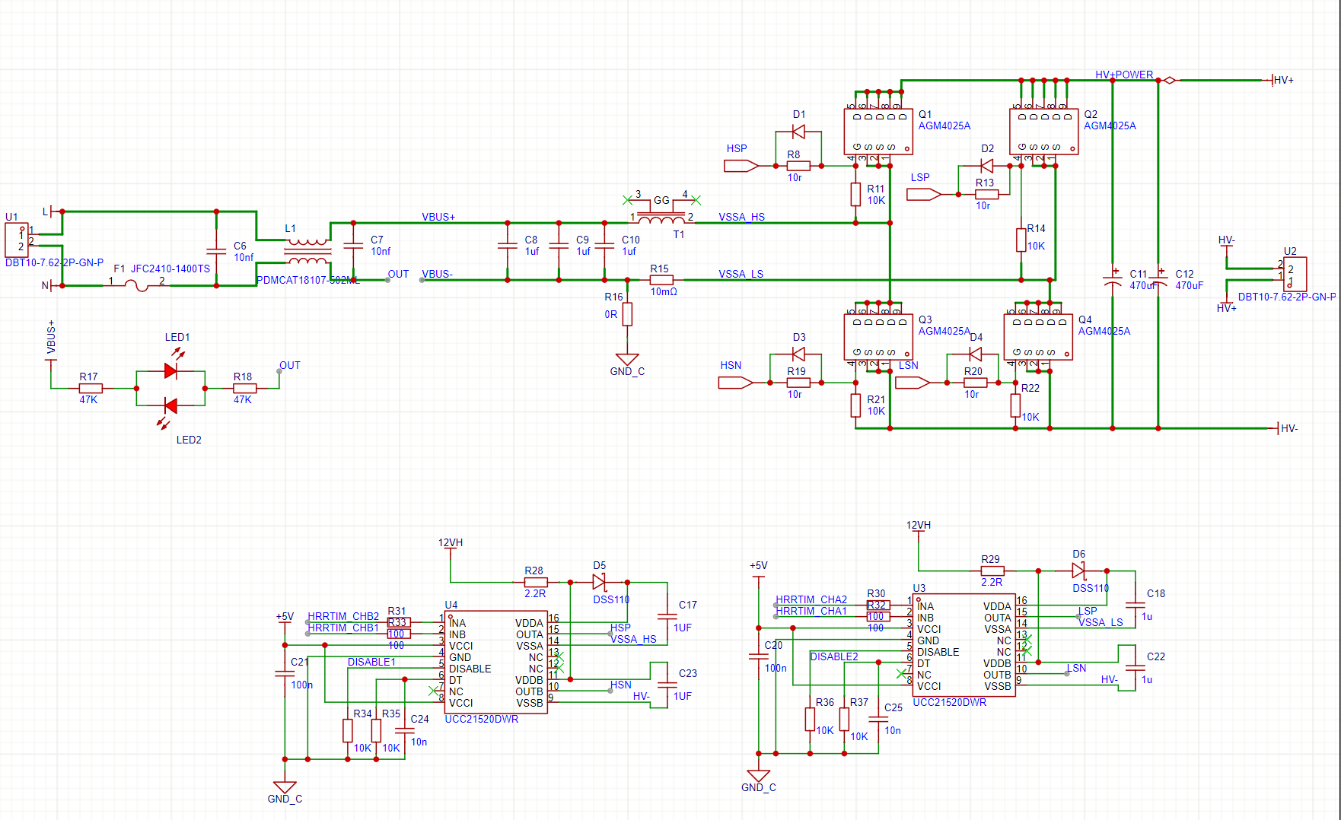1341x820 pixels.
Task: Click the VBUS+ net label
Action: pos(438,217)
